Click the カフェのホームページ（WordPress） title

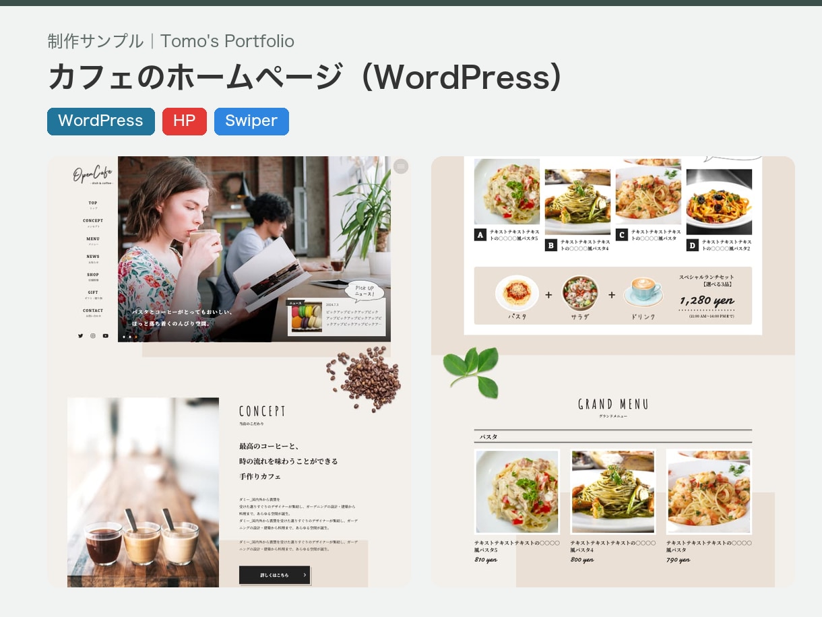(305, 77)
